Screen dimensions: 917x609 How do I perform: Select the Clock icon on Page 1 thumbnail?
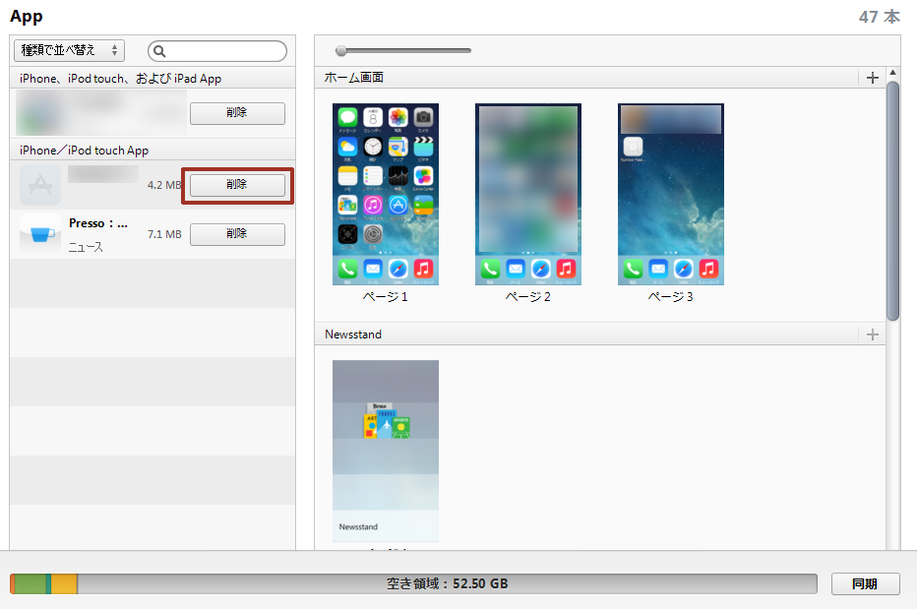371,149
